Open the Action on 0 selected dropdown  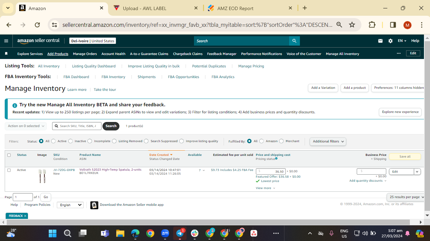(26, 126)
